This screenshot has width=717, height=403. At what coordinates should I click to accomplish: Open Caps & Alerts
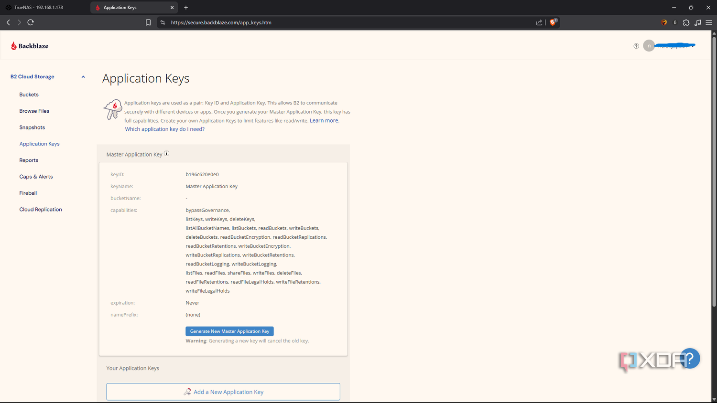click(36, 177)
